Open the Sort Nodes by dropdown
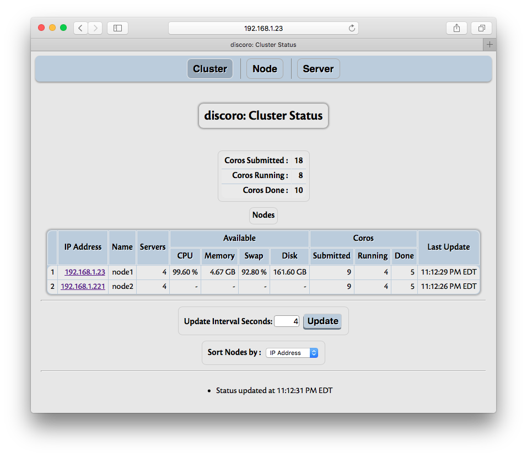The image size is (527, 457). [x=292, y=353]
